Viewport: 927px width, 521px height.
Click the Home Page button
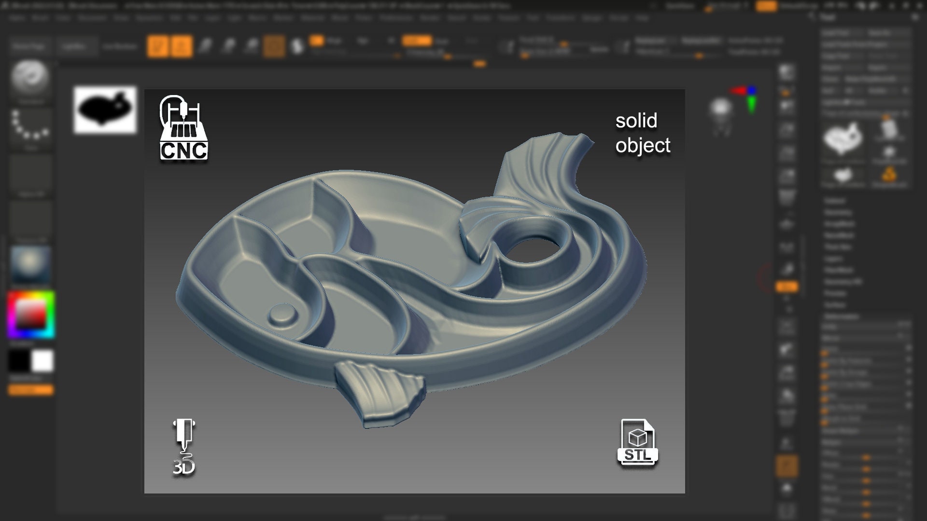point(29,47)
